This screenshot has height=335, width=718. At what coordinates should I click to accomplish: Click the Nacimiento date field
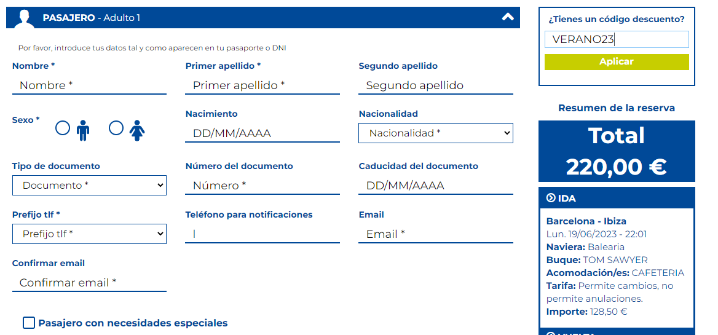tap(262, 133)
